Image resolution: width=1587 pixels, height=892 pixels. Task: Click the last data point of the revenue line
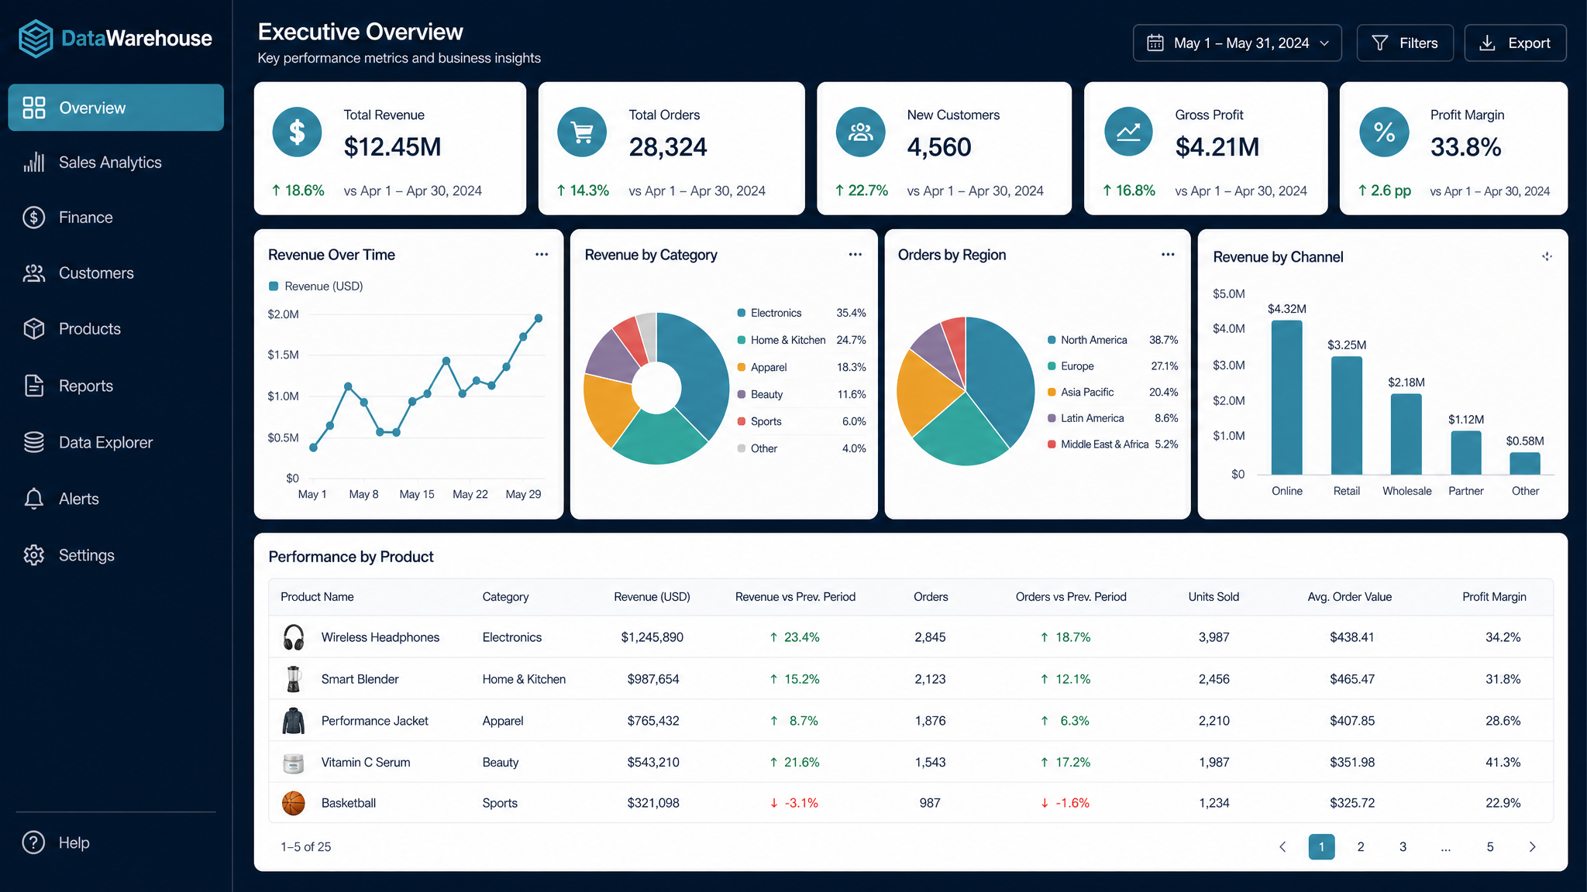pyautogui.click(x=539, y=318)
